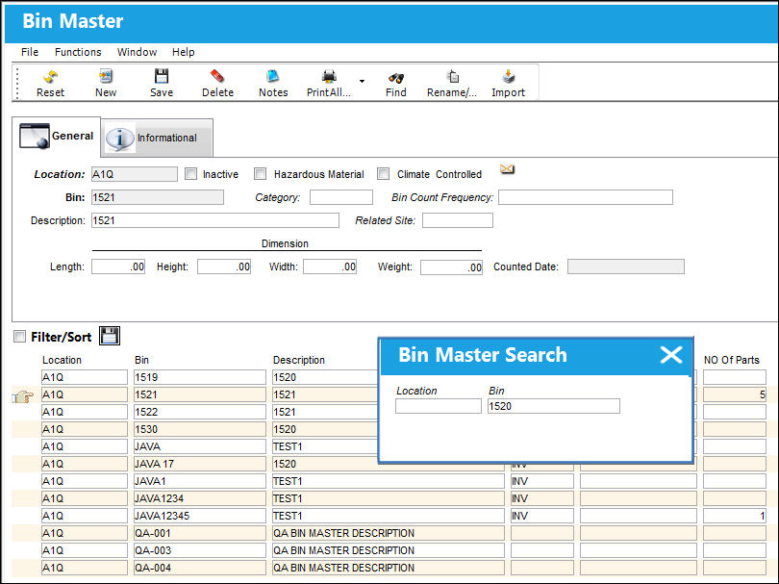Click the floppy disk icon beside Filter/Sort
779x584 pixels.
(110, 336)
